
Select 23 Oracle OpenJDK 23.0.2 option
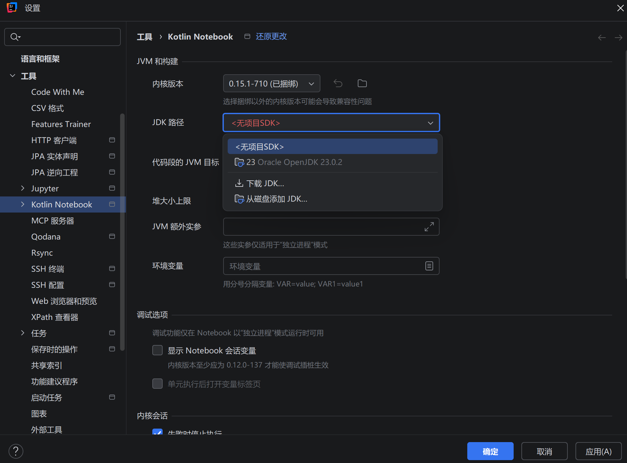[294, 162]
